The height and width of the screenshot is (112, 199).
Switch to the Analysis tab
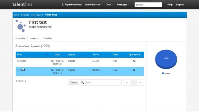click(x=34, y=38)
